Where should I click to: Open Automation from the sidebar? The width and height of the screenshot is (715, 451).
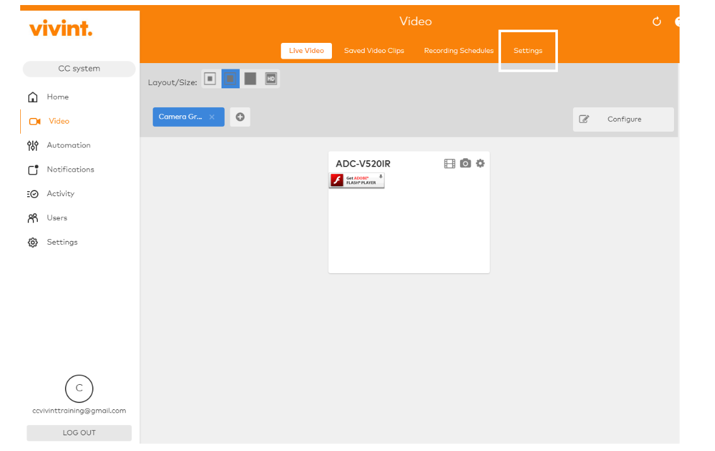pos(68,145)
